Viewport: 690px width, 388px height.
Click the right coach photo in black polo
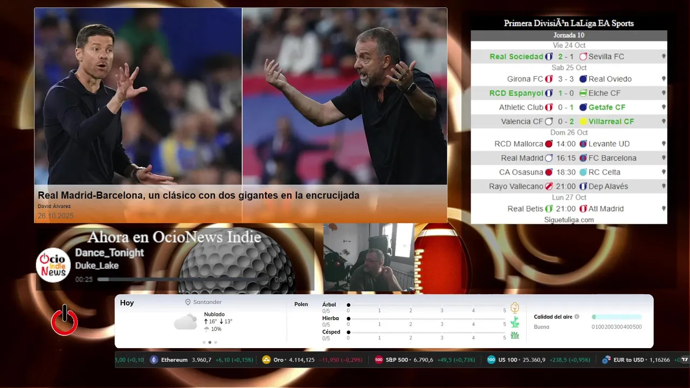345,96
